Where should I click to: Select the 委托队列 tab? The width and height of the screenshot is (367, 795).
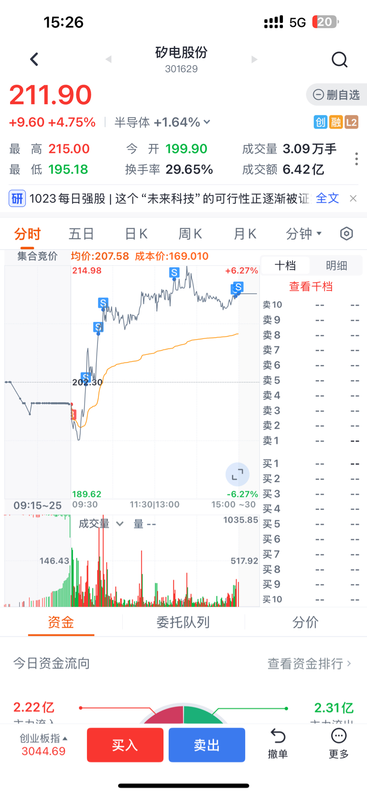[x=183, y=622]
